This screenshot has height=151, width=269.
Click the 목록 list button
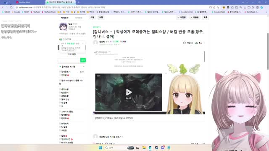[x=206, y=18]
